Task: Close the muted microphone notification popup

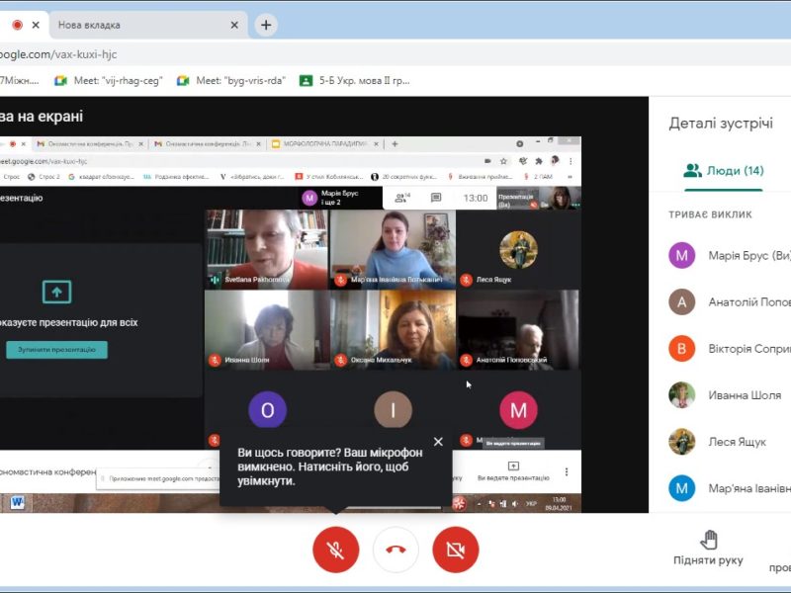Action: pos(438,442)
